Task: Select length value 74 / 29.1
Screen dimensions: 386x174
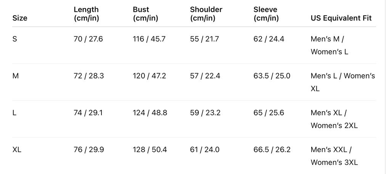Action: coord(88,113)
